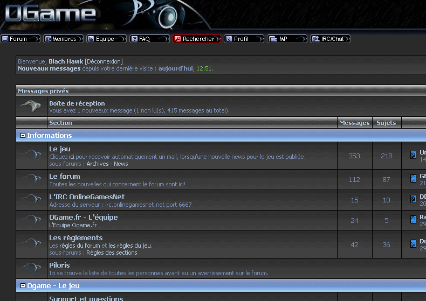This screenshot has height=301, width=426.
Task: Open the IRC/Chat navigation button
Action: click(x=331, y=39)
